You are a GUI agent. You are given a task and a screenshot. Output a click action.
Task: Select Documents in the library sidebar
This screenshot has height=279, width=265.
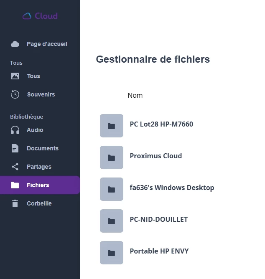pyautogui.click(x=43, y=148)
